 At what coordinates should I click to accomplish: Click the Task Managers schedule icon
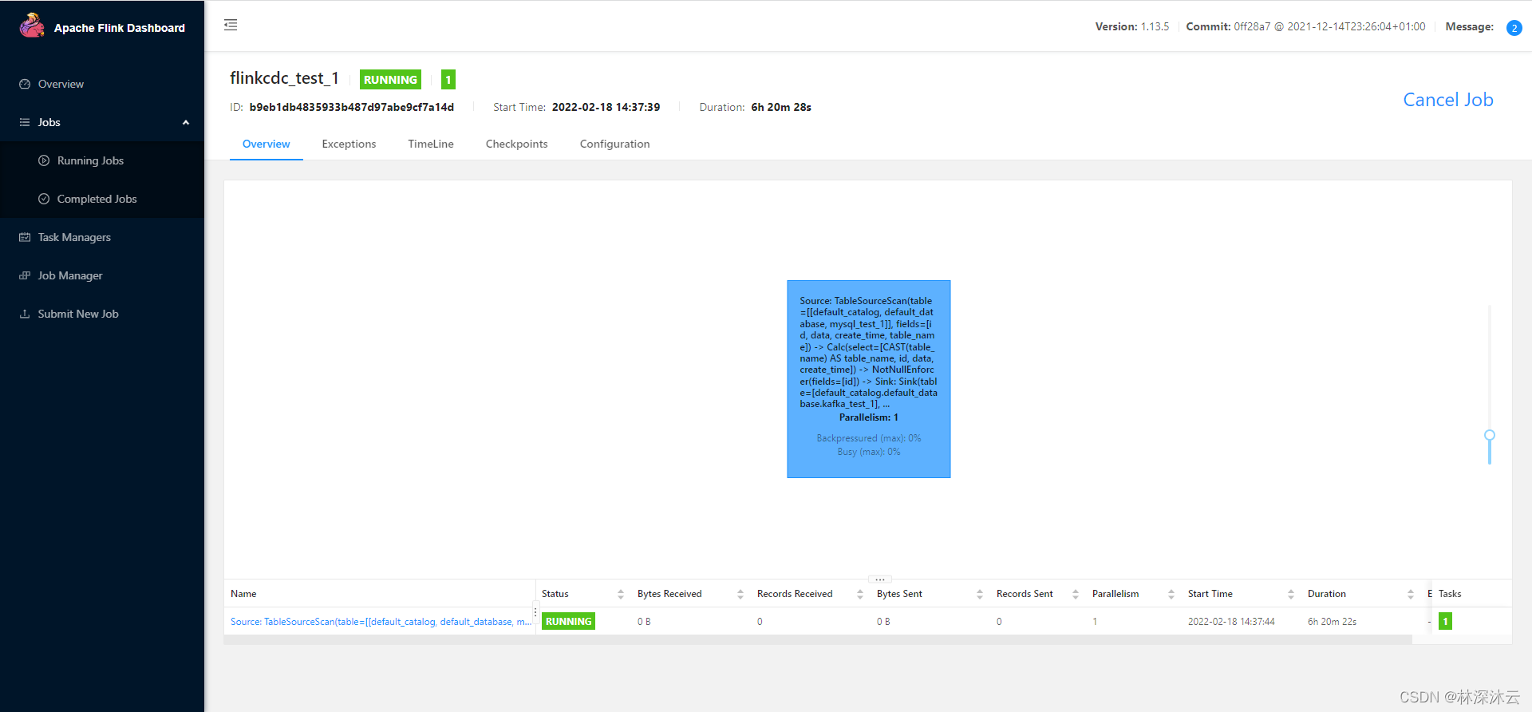click(25, 237)
